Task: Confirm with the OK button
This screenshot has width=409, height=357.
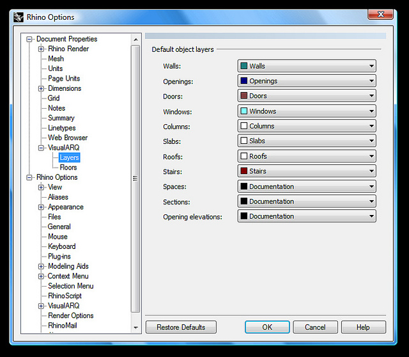Action: (x=267, y=327)
